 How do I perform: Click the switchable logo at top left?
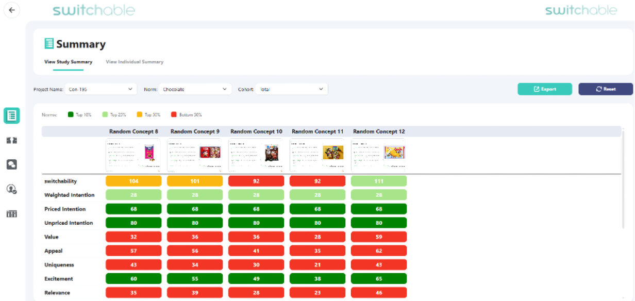(94, 10)
